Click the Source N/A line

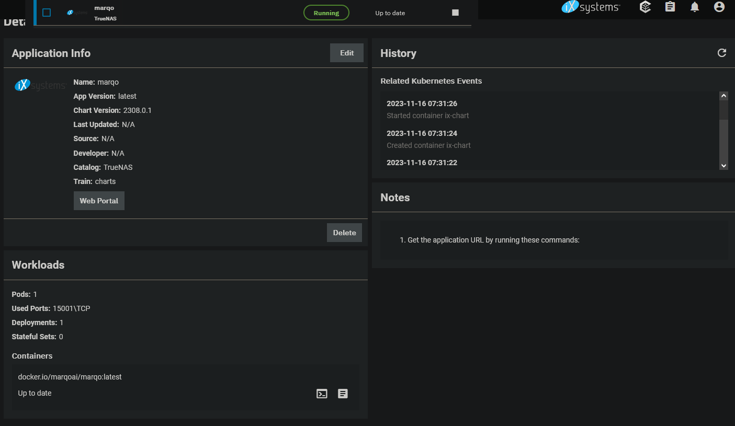coord(94,139)
